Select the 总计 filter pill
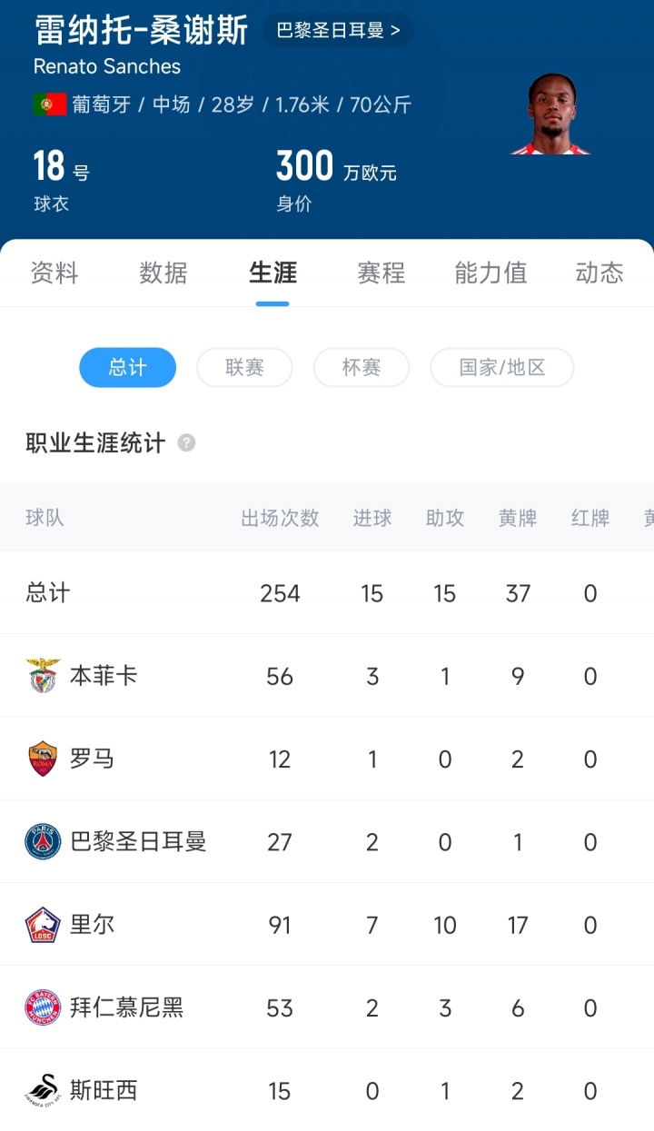 (x=127, y=367)
